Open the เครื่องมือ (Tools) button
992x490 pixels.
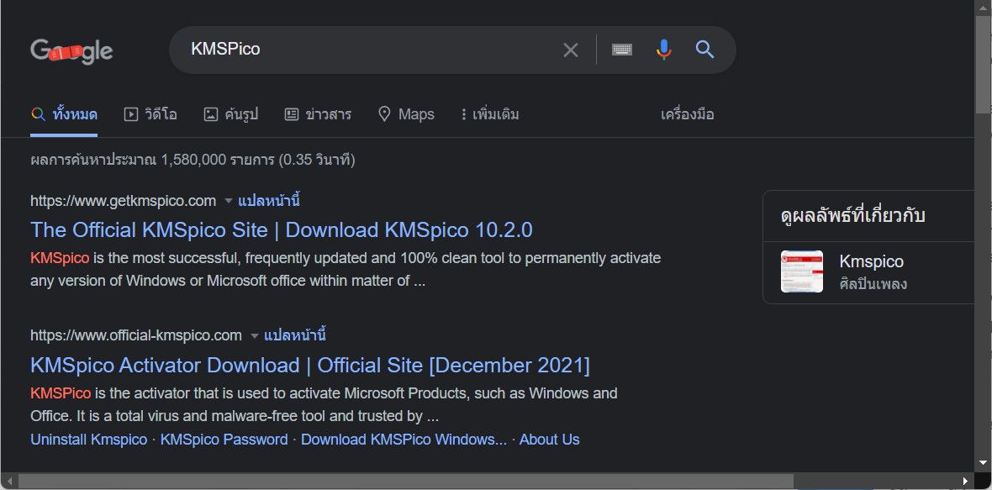coord(687,114)
